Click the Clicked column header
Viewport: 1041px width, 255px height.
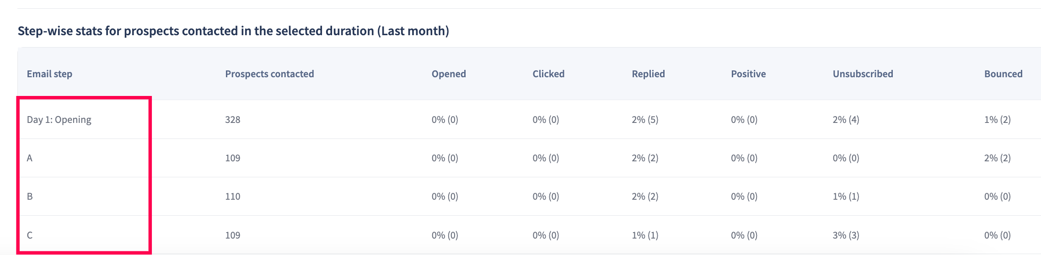548,74
